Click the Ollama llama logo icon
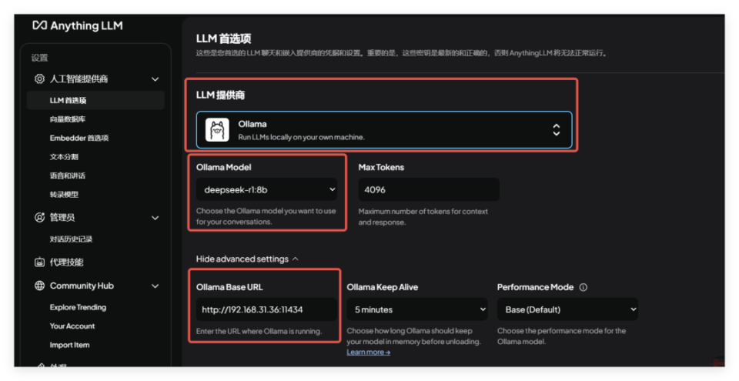Image resolution: width=739 pixels, height=381 pixels. tap(217, 130)
